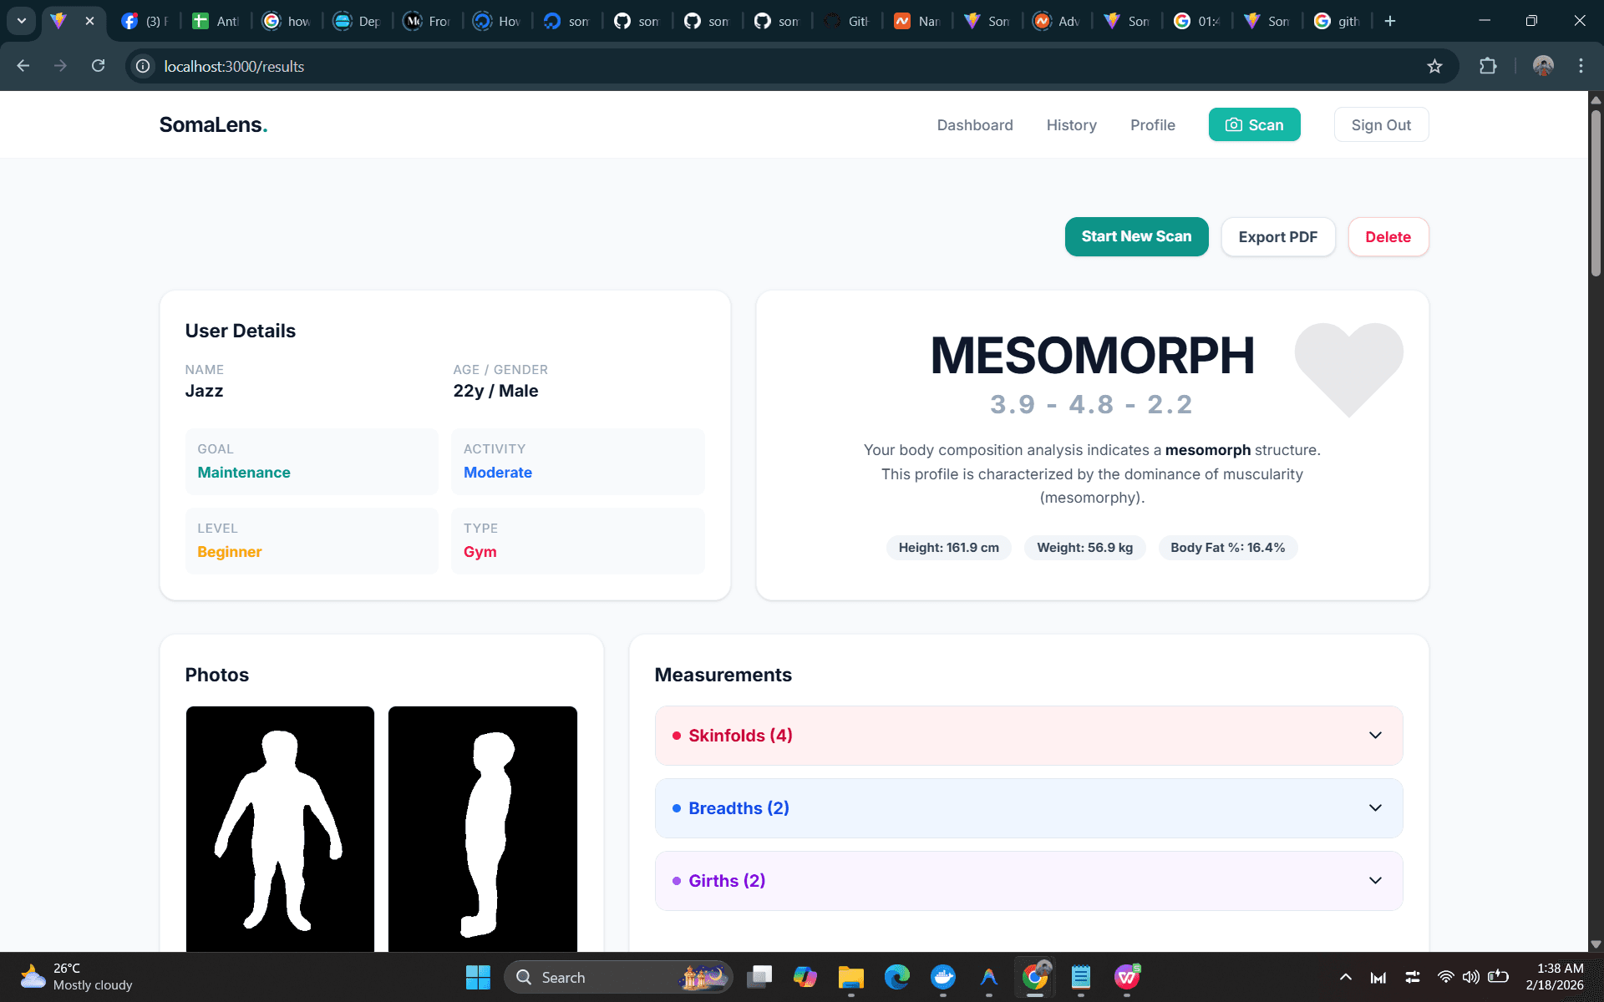Screen dimensions: 1604x1002
Task: Open the front silhouette photo
Action: click(x=280, y=828)
